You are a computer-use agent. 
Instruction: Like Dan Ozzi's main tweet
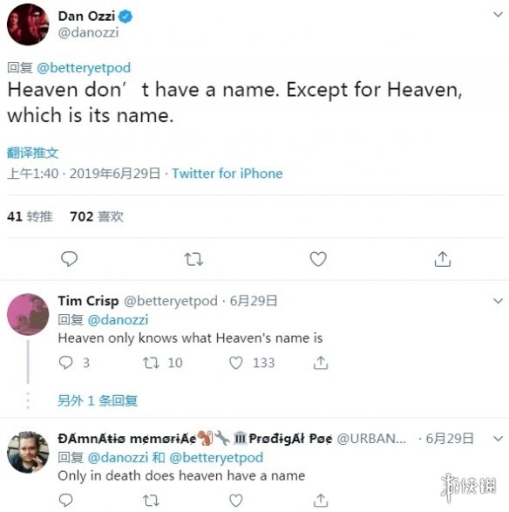click(318, 259)
